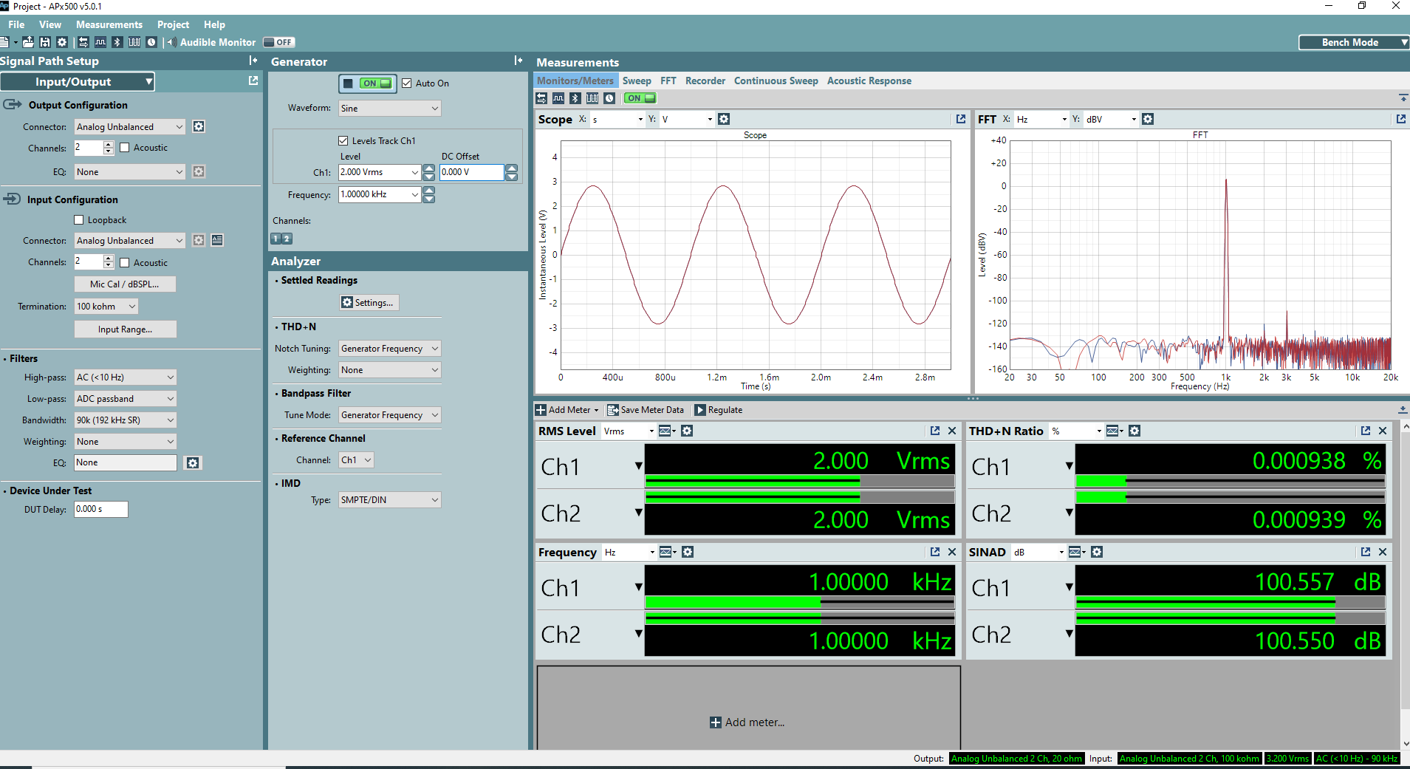Enable Loopback checkbox
This screenshot has height=769, width=1410.
coord(79,220)
